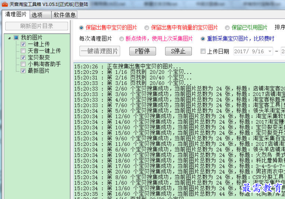Collapse the 我的图片 tree node
Screen dimensions: 285x199
pyautogui.click(x=9, y=38)
